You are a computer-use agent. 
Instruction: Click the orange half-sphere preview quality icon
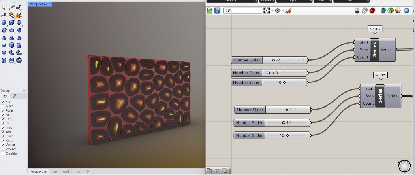pos(398,11)
